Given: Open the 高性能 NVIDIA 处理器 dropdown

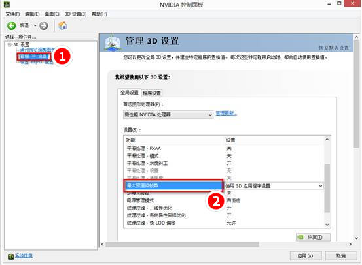Looking at the screenshot, I should (168, 114).
